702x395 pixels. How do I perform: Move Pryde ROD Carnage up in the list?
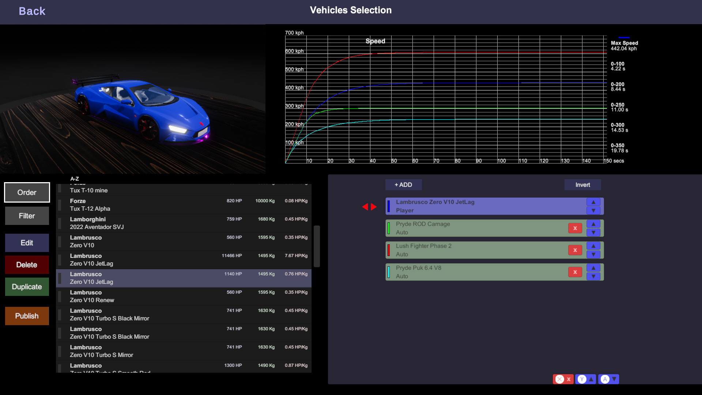point(593,223)
